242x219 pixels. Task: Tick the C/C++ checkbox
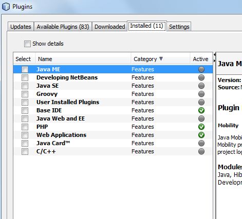pos(25,151)
